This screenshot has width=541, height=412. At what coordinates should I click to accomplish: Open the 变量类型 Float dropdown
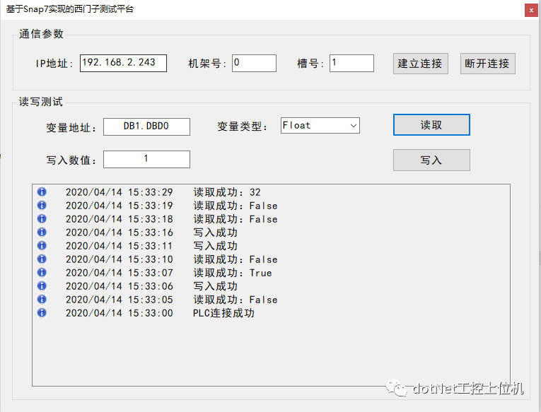click(320, 126)
